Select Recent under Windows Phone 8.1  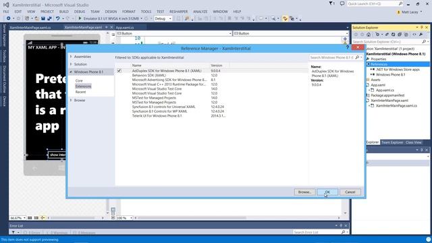(80, 92)
